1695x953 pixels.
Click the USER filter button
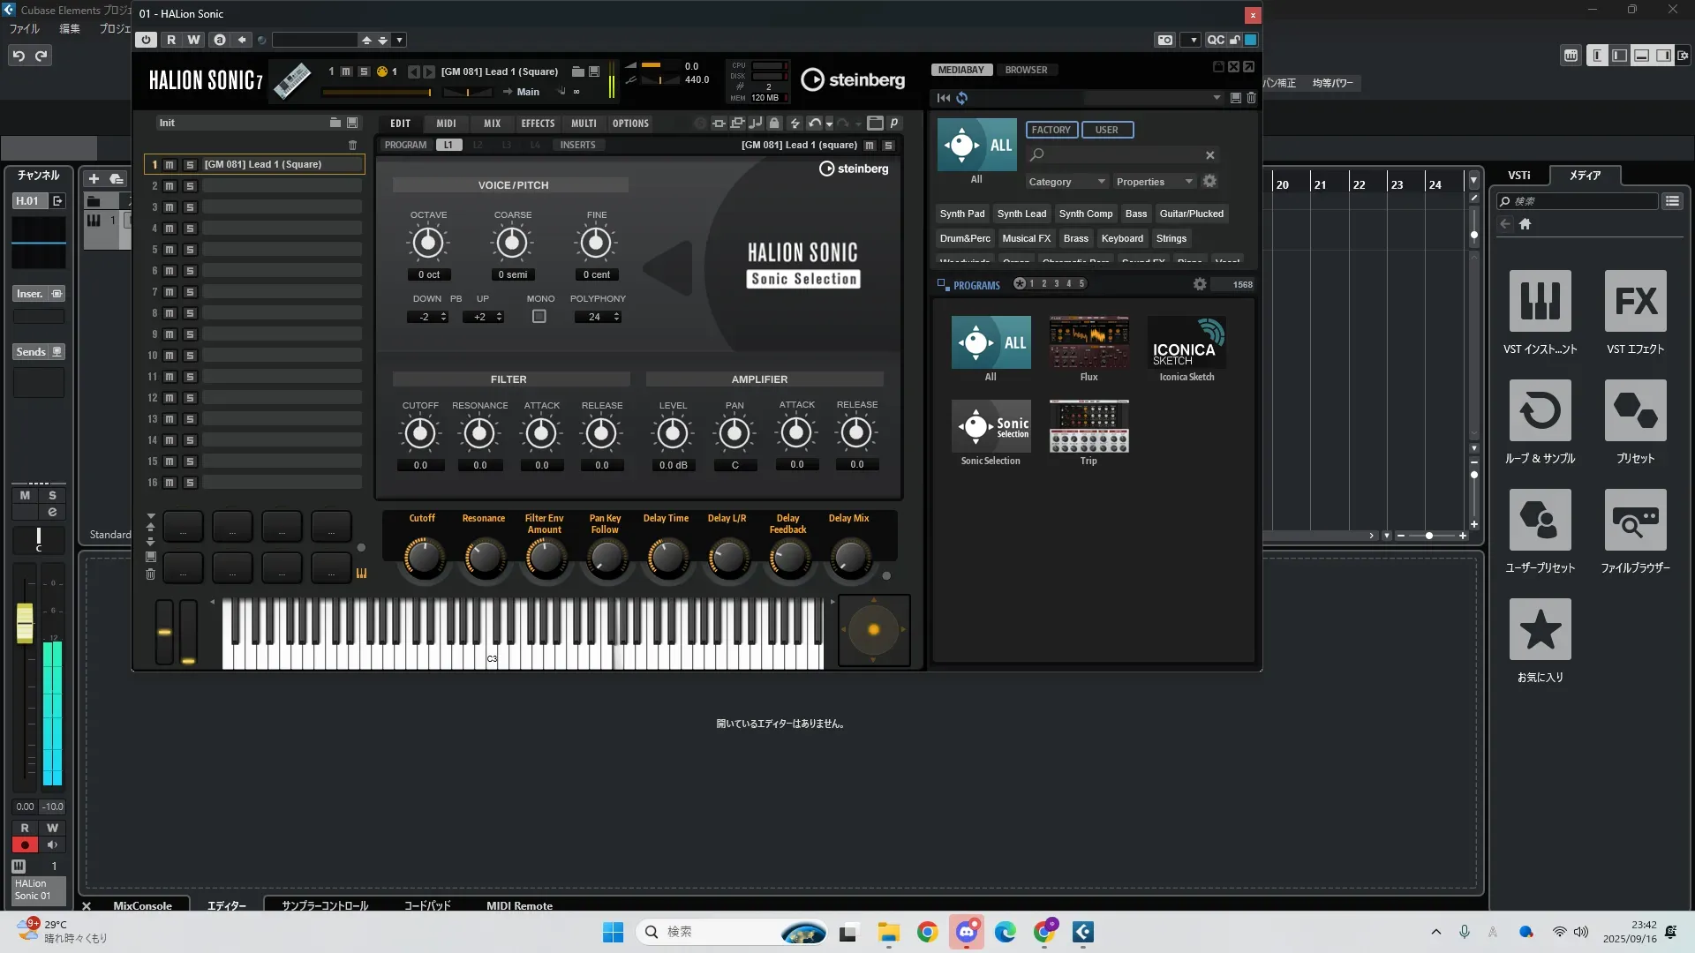(1106, 130)
